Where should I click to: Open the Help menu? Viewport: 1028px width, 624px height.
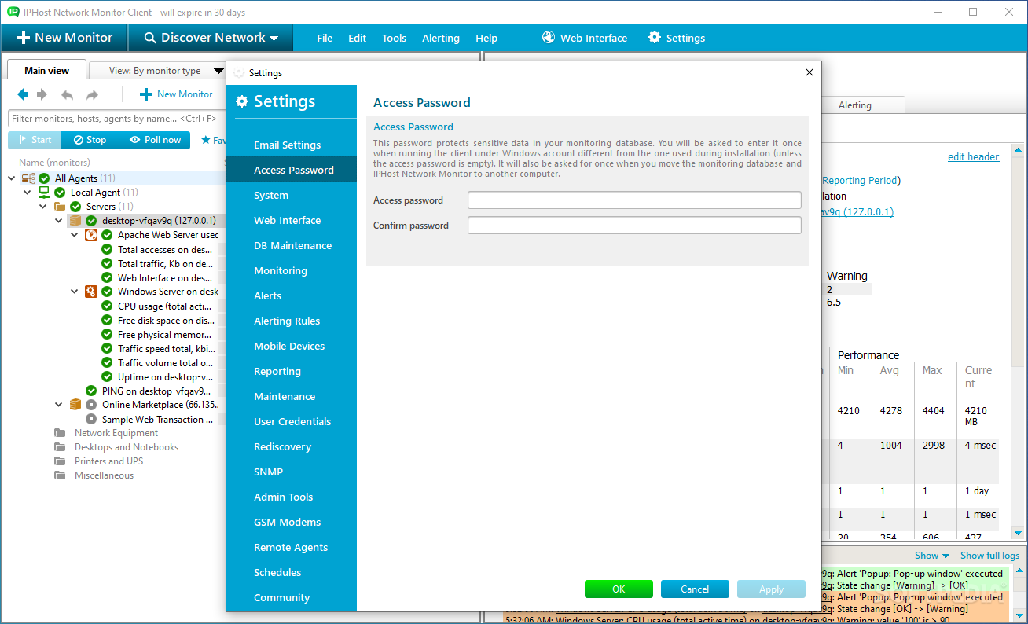[486, 38]
